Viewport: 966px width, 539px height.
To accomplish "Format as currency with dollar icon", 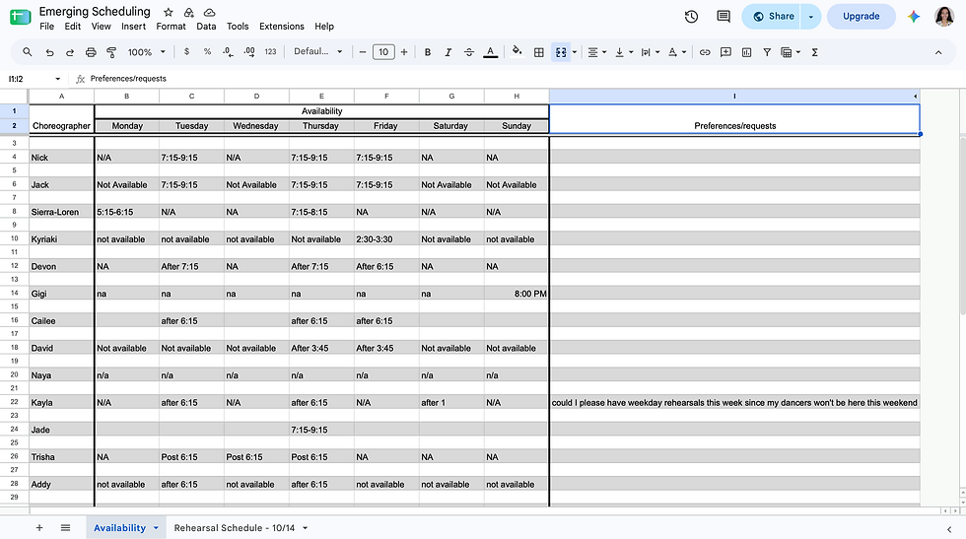I will coord(186,52).
